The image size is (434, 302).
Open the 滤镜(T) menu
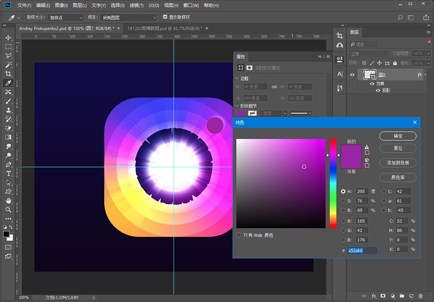[x=137, y=5]
